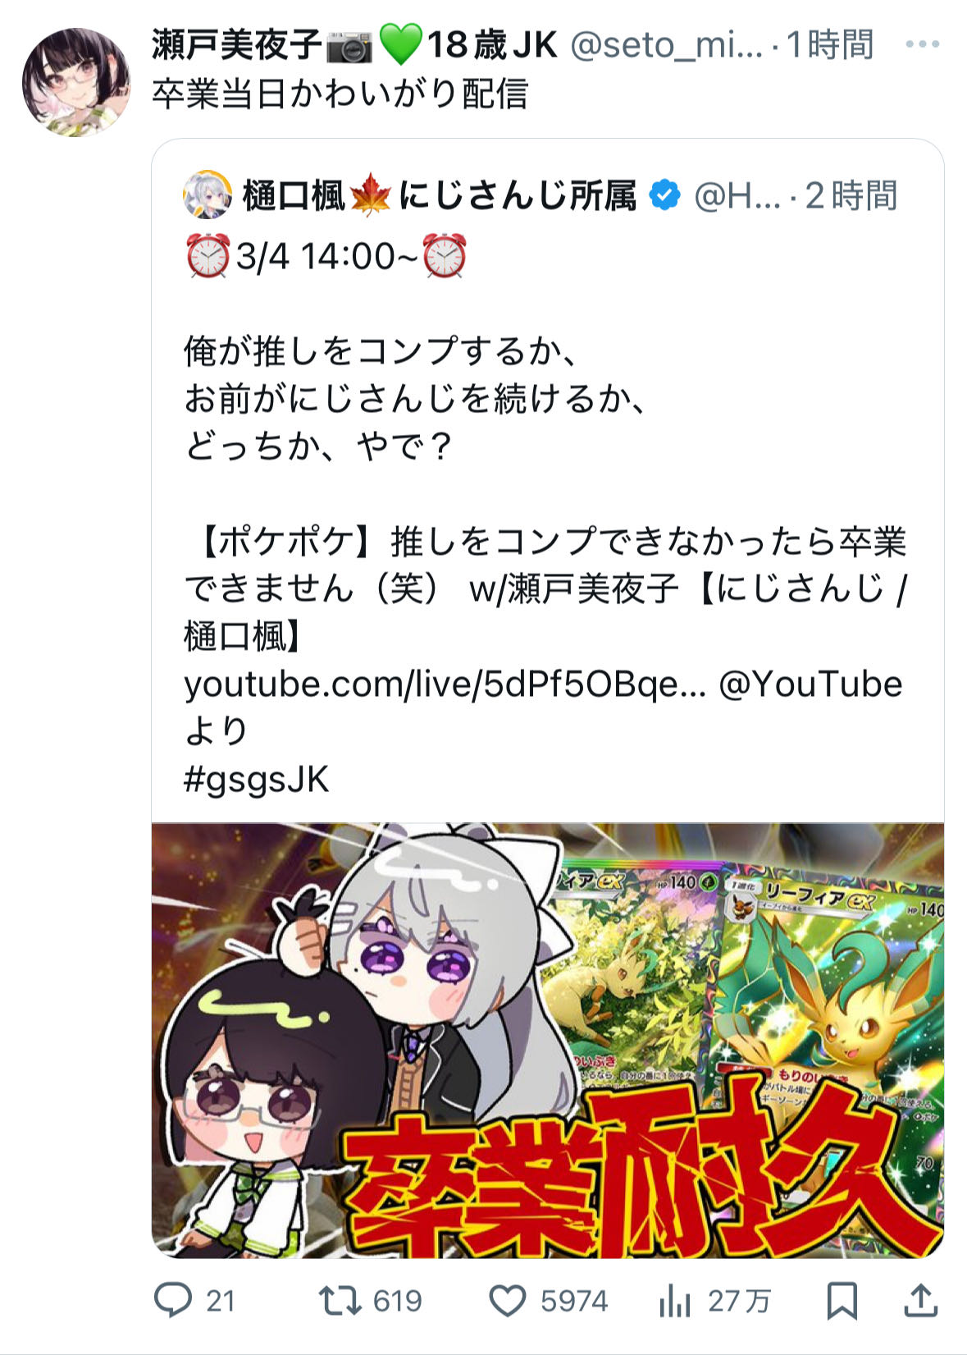The width and height of the screenshot is (967, 1355).
Task: Open the reply icon with 21 comments
Action: [173, 1300]
